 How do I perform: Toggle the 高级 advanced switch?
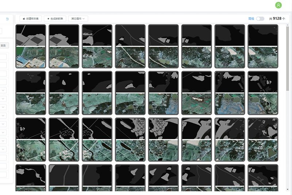[x=260, y=19]
